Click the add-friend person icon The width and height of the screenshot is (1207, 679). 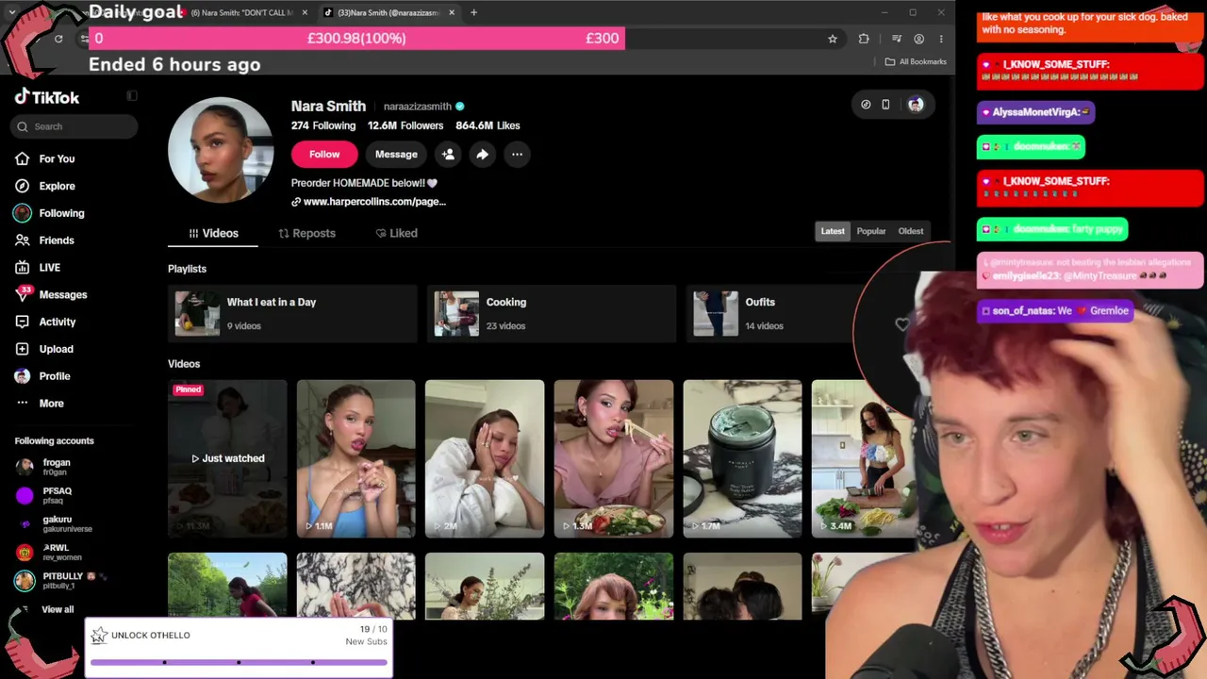448,155
